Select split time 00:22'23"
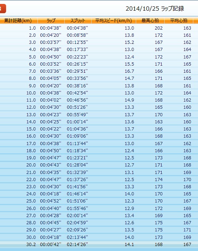Viewport: 198px width, 251px height. 77,57
